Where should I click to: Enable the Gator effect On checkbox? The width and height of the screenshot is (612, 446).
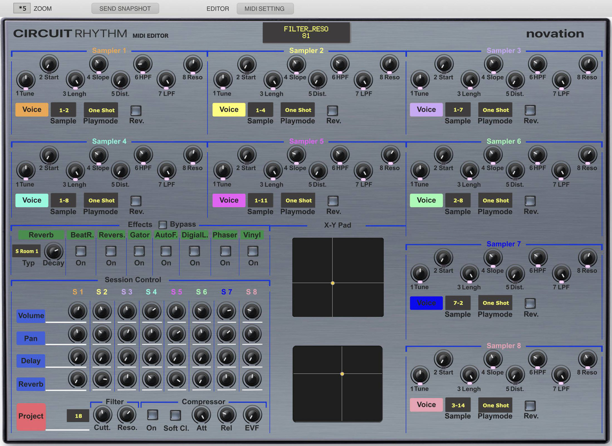[139, 251]
